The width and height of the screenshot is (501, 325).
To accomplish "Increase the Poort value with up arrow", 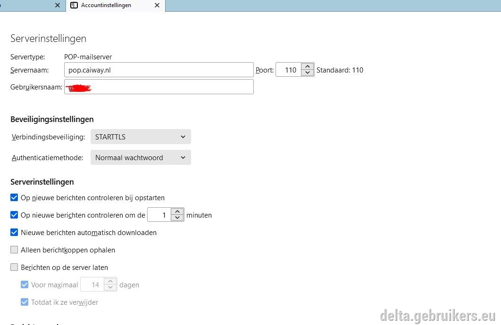I will pyautogui.click(x=308, y=66).
